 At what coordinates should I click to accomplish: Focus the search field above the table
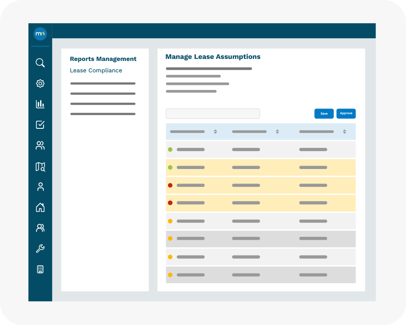(x=213, y=114)
